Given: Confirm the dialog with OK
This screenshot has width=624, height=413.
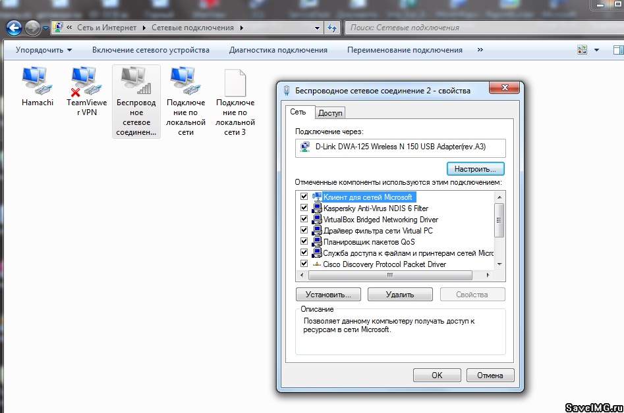Looking at the screenshot, I should tap(437, 376).
